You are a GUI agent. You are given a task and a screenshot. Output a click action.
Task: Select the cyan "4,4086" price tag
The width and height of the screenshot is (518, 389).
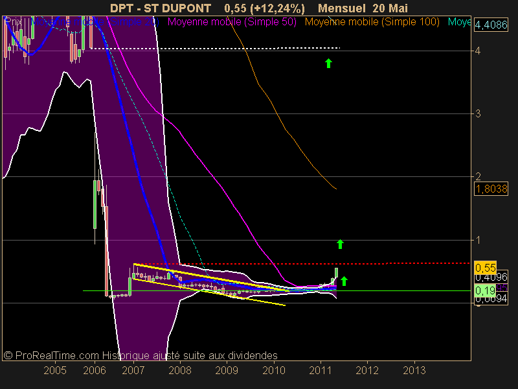[491, 25]
